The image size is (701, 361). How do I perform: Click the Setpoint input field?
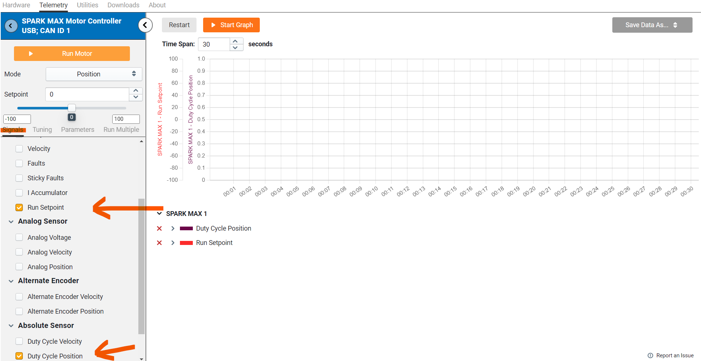tap(87, 94)
